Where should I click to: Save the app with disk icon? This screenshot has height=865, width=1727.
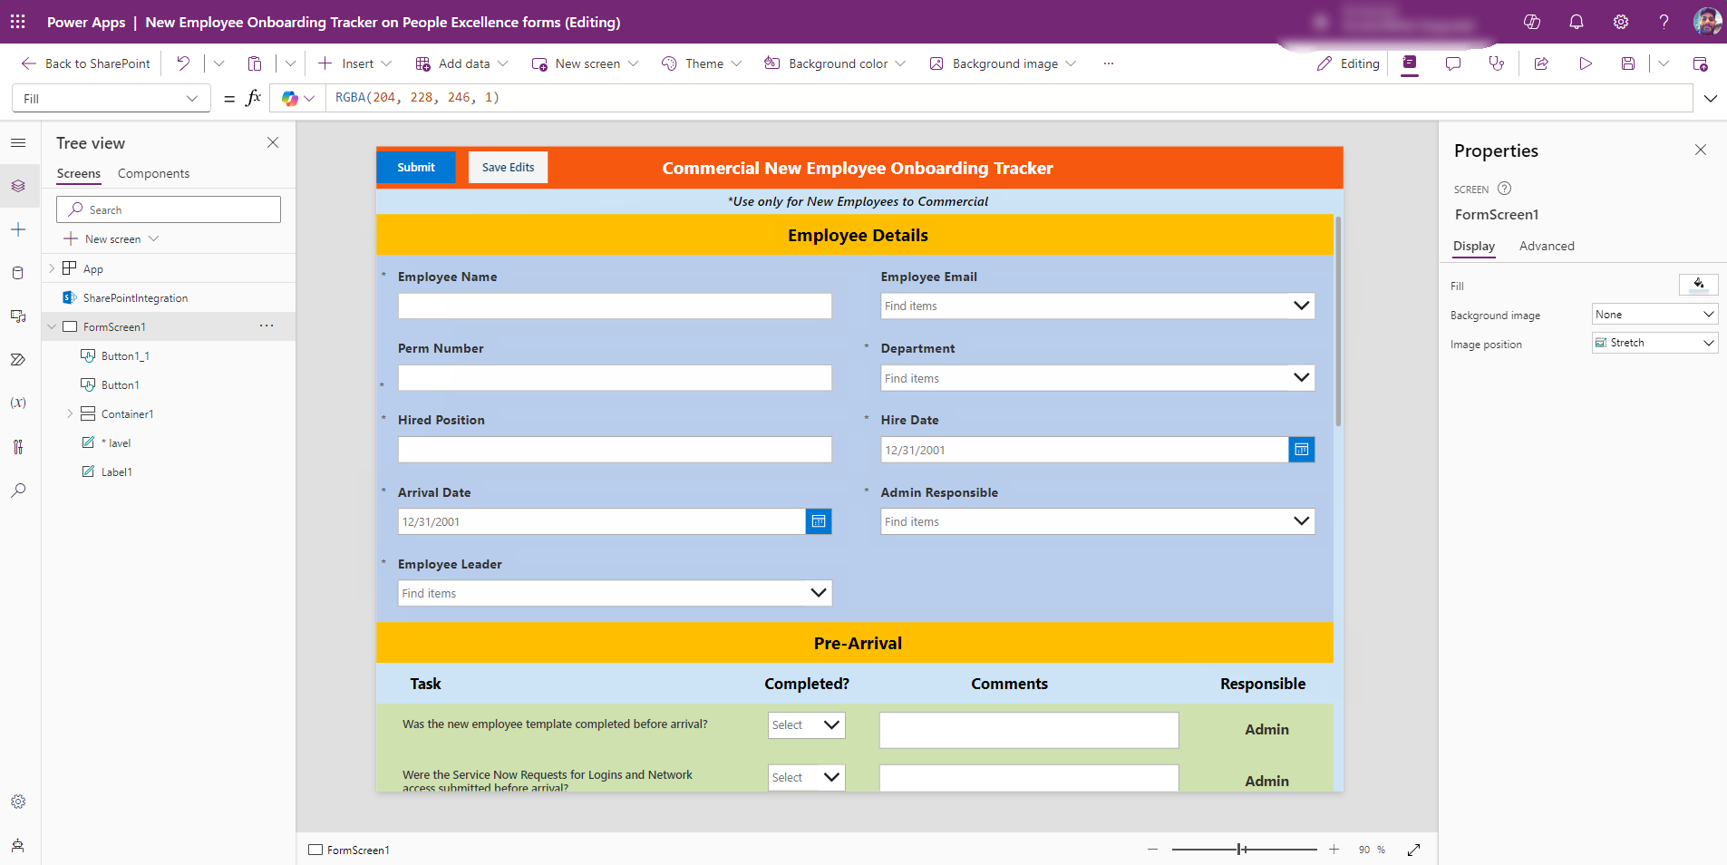pyautogui.click(x=1628, y=63)
